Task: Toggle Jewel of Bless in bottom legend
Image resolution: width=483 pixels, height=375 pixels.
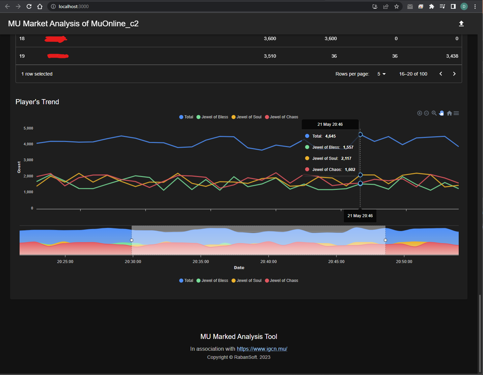Action: point(212,281)
